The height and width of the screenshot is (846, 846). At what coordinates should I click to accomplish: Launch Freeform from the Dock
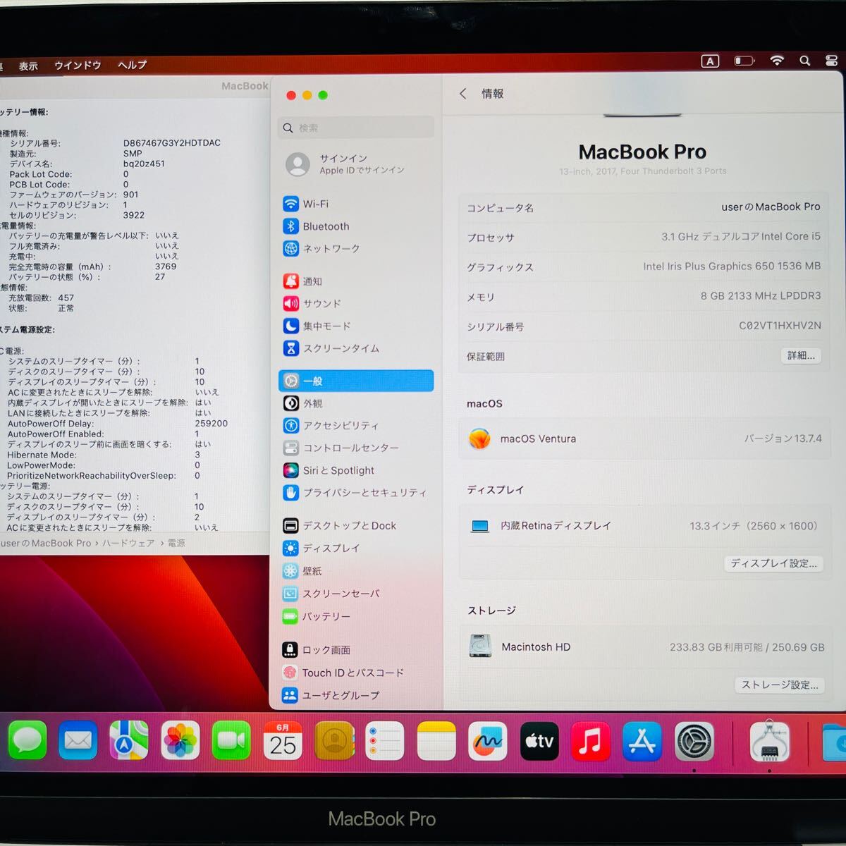[x=488, y=741]
